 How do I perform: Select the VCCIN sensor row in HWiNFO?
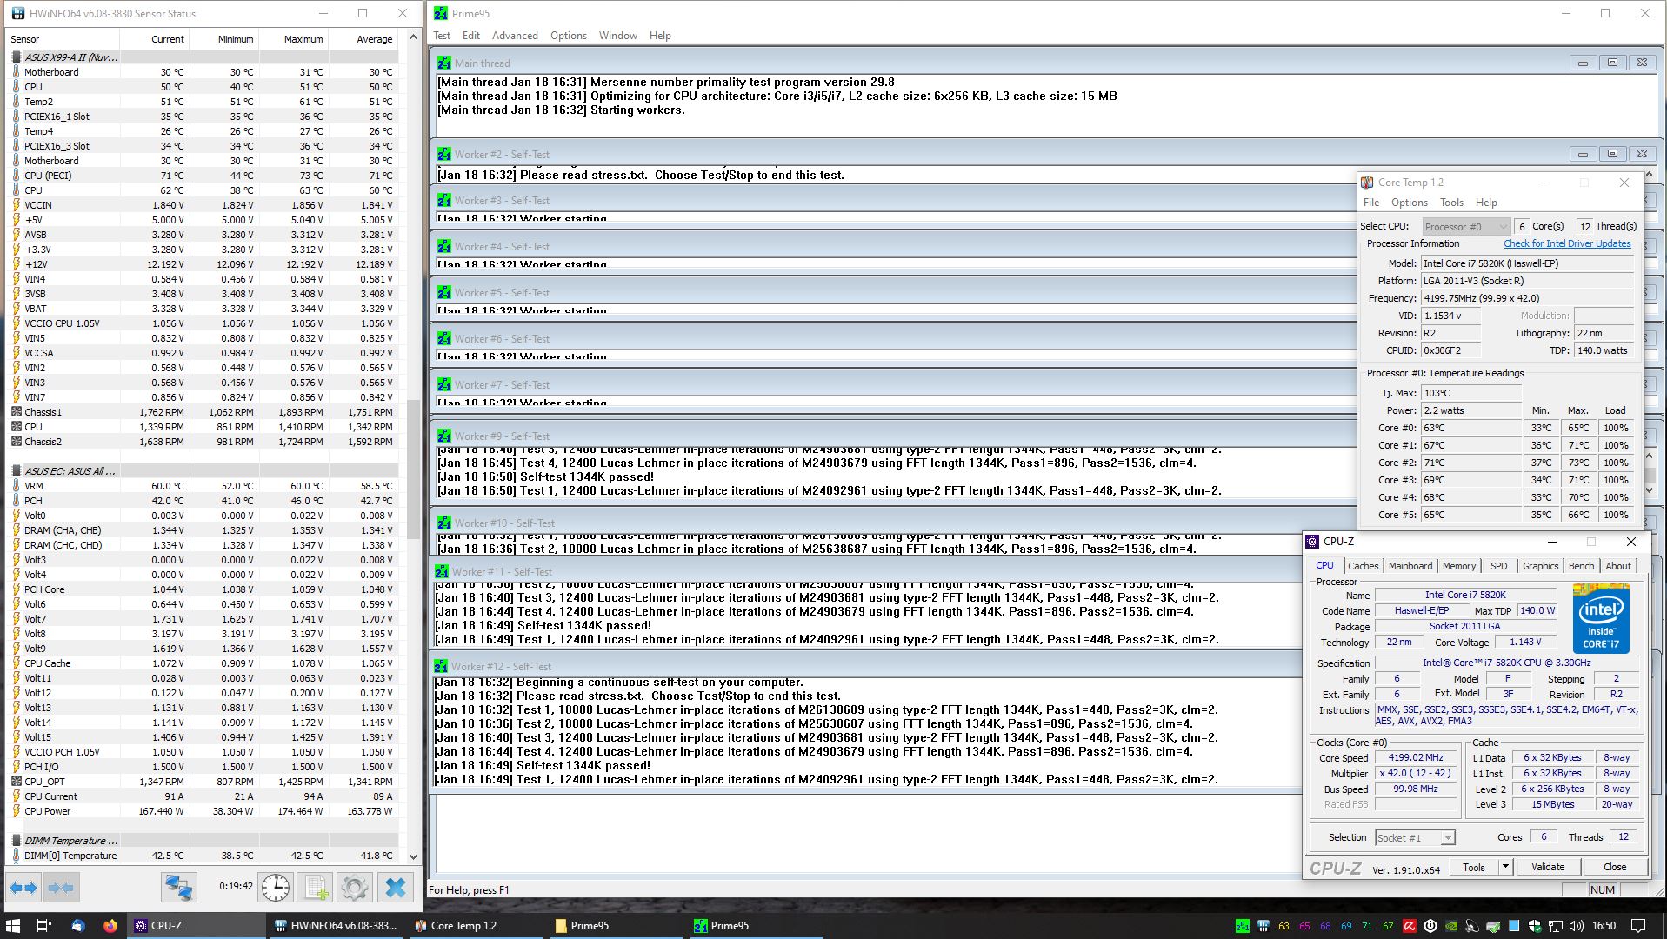point(203,205)
